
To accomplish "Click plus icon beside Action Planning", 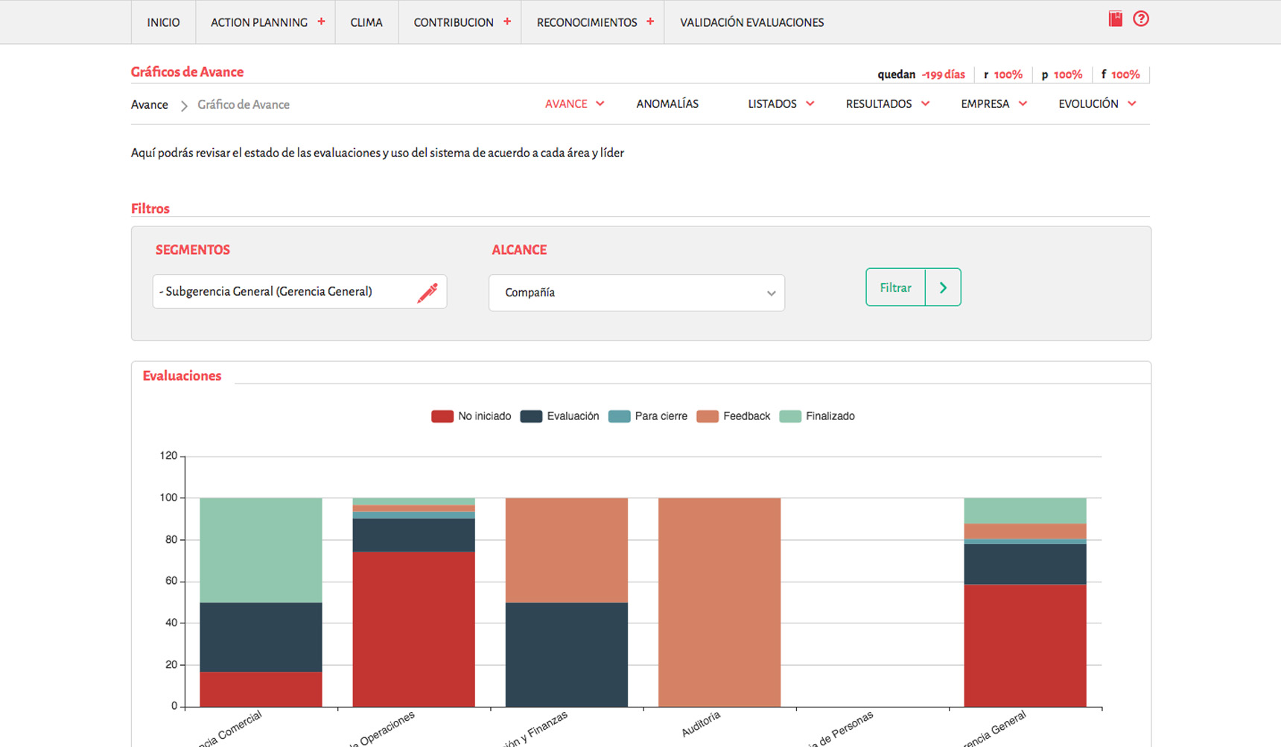I will (x=321, y=22).
